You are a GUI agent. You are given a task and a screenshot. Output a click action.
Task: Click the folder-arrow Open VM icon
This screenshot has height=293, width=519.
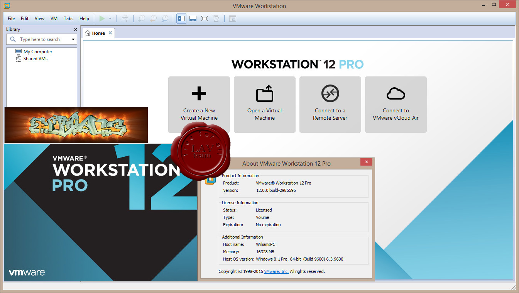(x=265, y=93)
